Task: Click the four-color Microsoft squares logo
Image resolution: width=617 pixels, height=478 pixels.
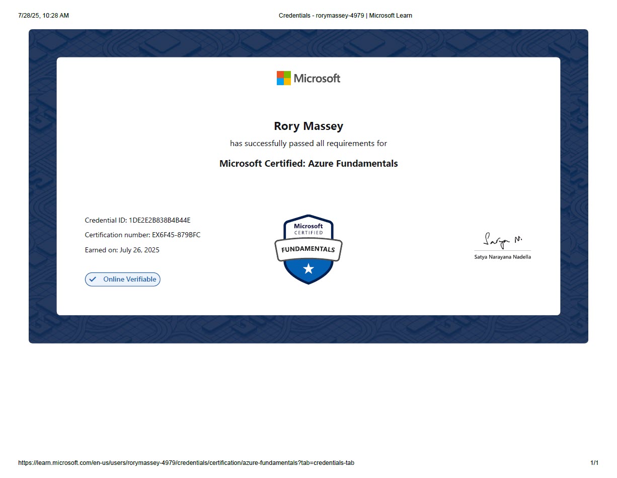Action: [283, 78]
